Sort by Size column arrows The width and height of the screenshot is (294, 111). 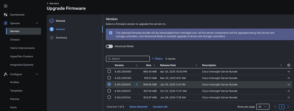(x=154, y=65)
